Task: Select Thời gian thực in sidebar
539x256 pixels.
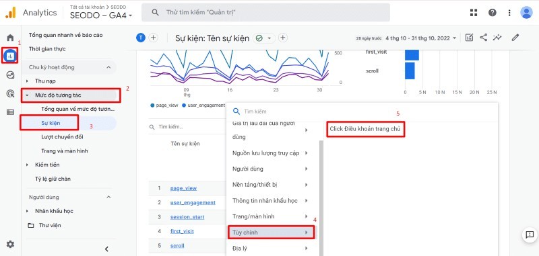Action: click(x=47, y=49)
